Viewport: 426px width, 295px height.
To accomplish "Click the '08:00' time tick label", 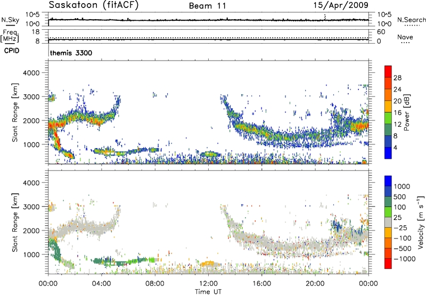I will tap(155, 284).
